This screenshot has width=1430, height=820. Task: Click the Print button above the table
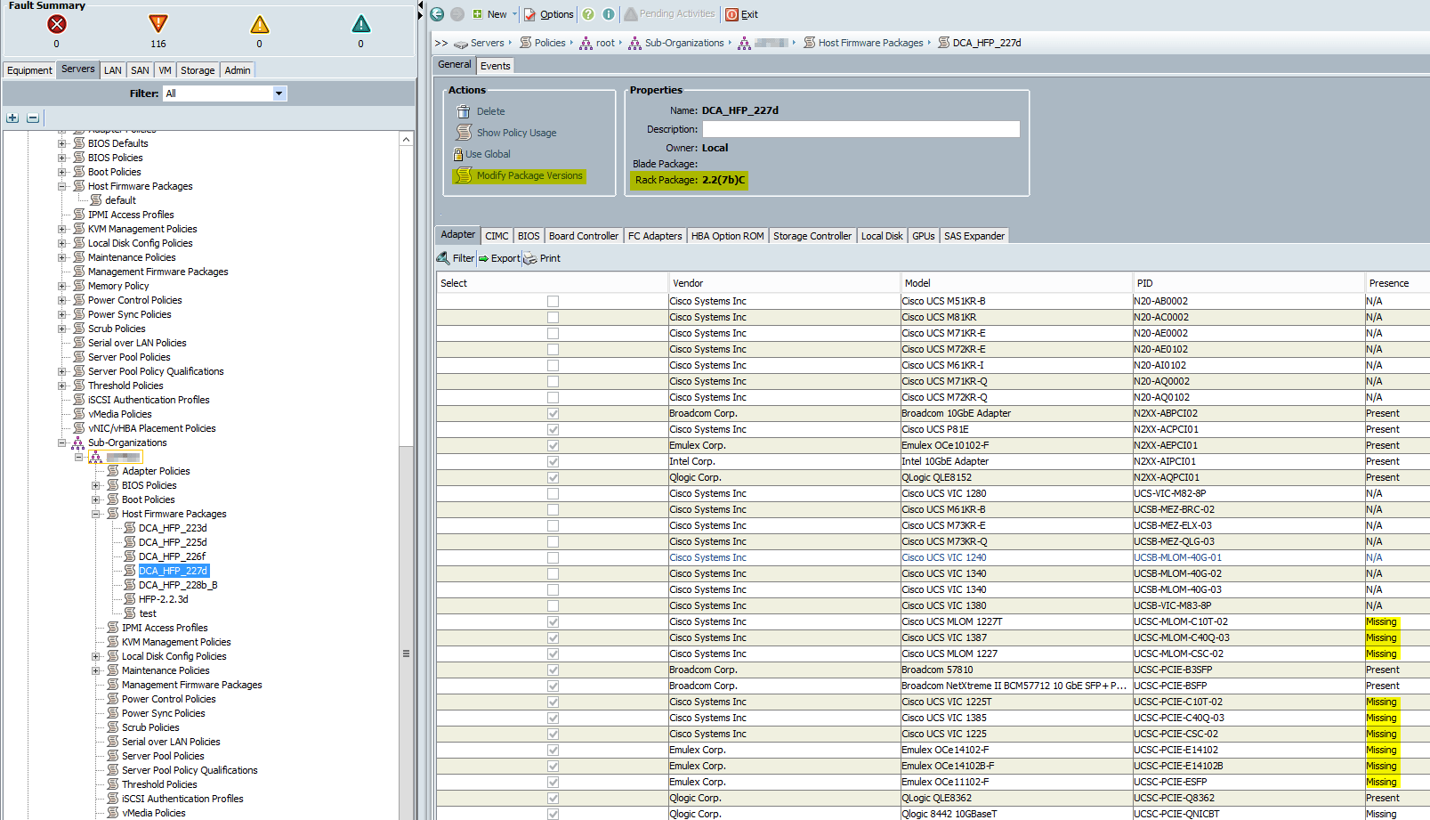point(542,258)
